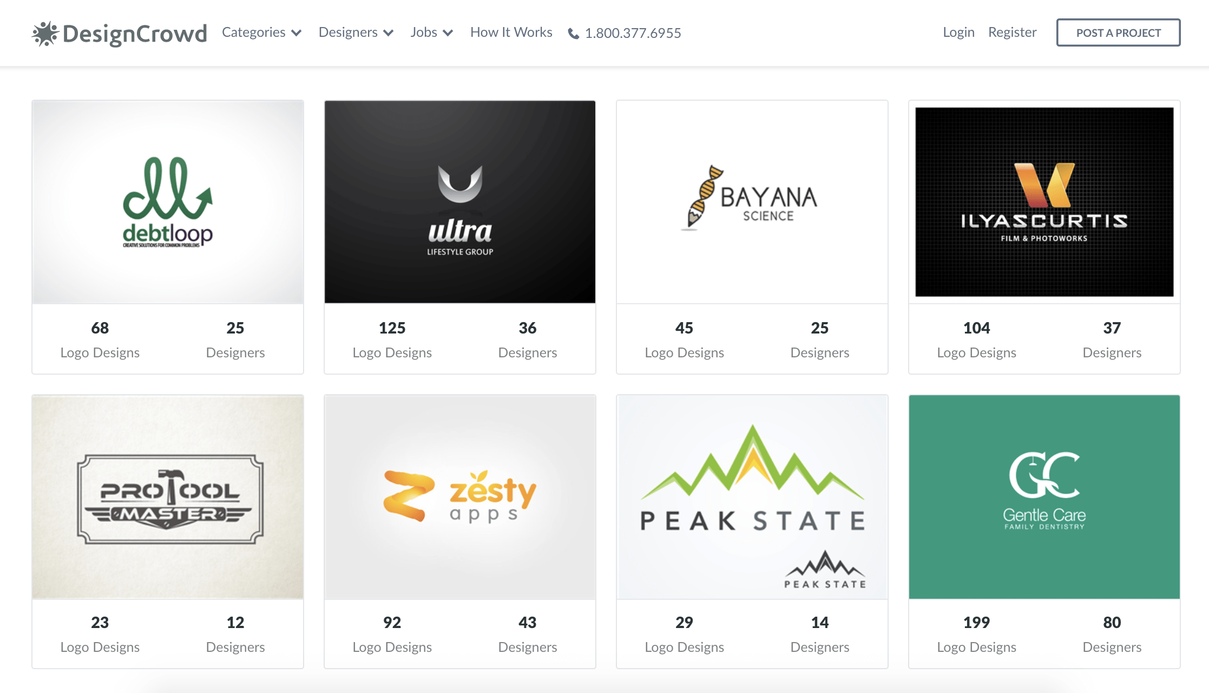The width and height of the screenshot is (1209, 693).
Task: Click the phone icon beside 1.800.377.6955
Action: pyautogui.click(x=573, y=34)
